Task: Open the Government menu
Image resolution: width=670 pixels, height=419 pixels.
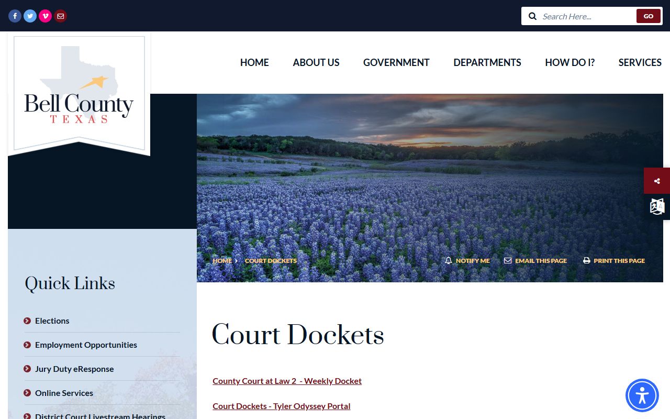Action: [396, 62]
